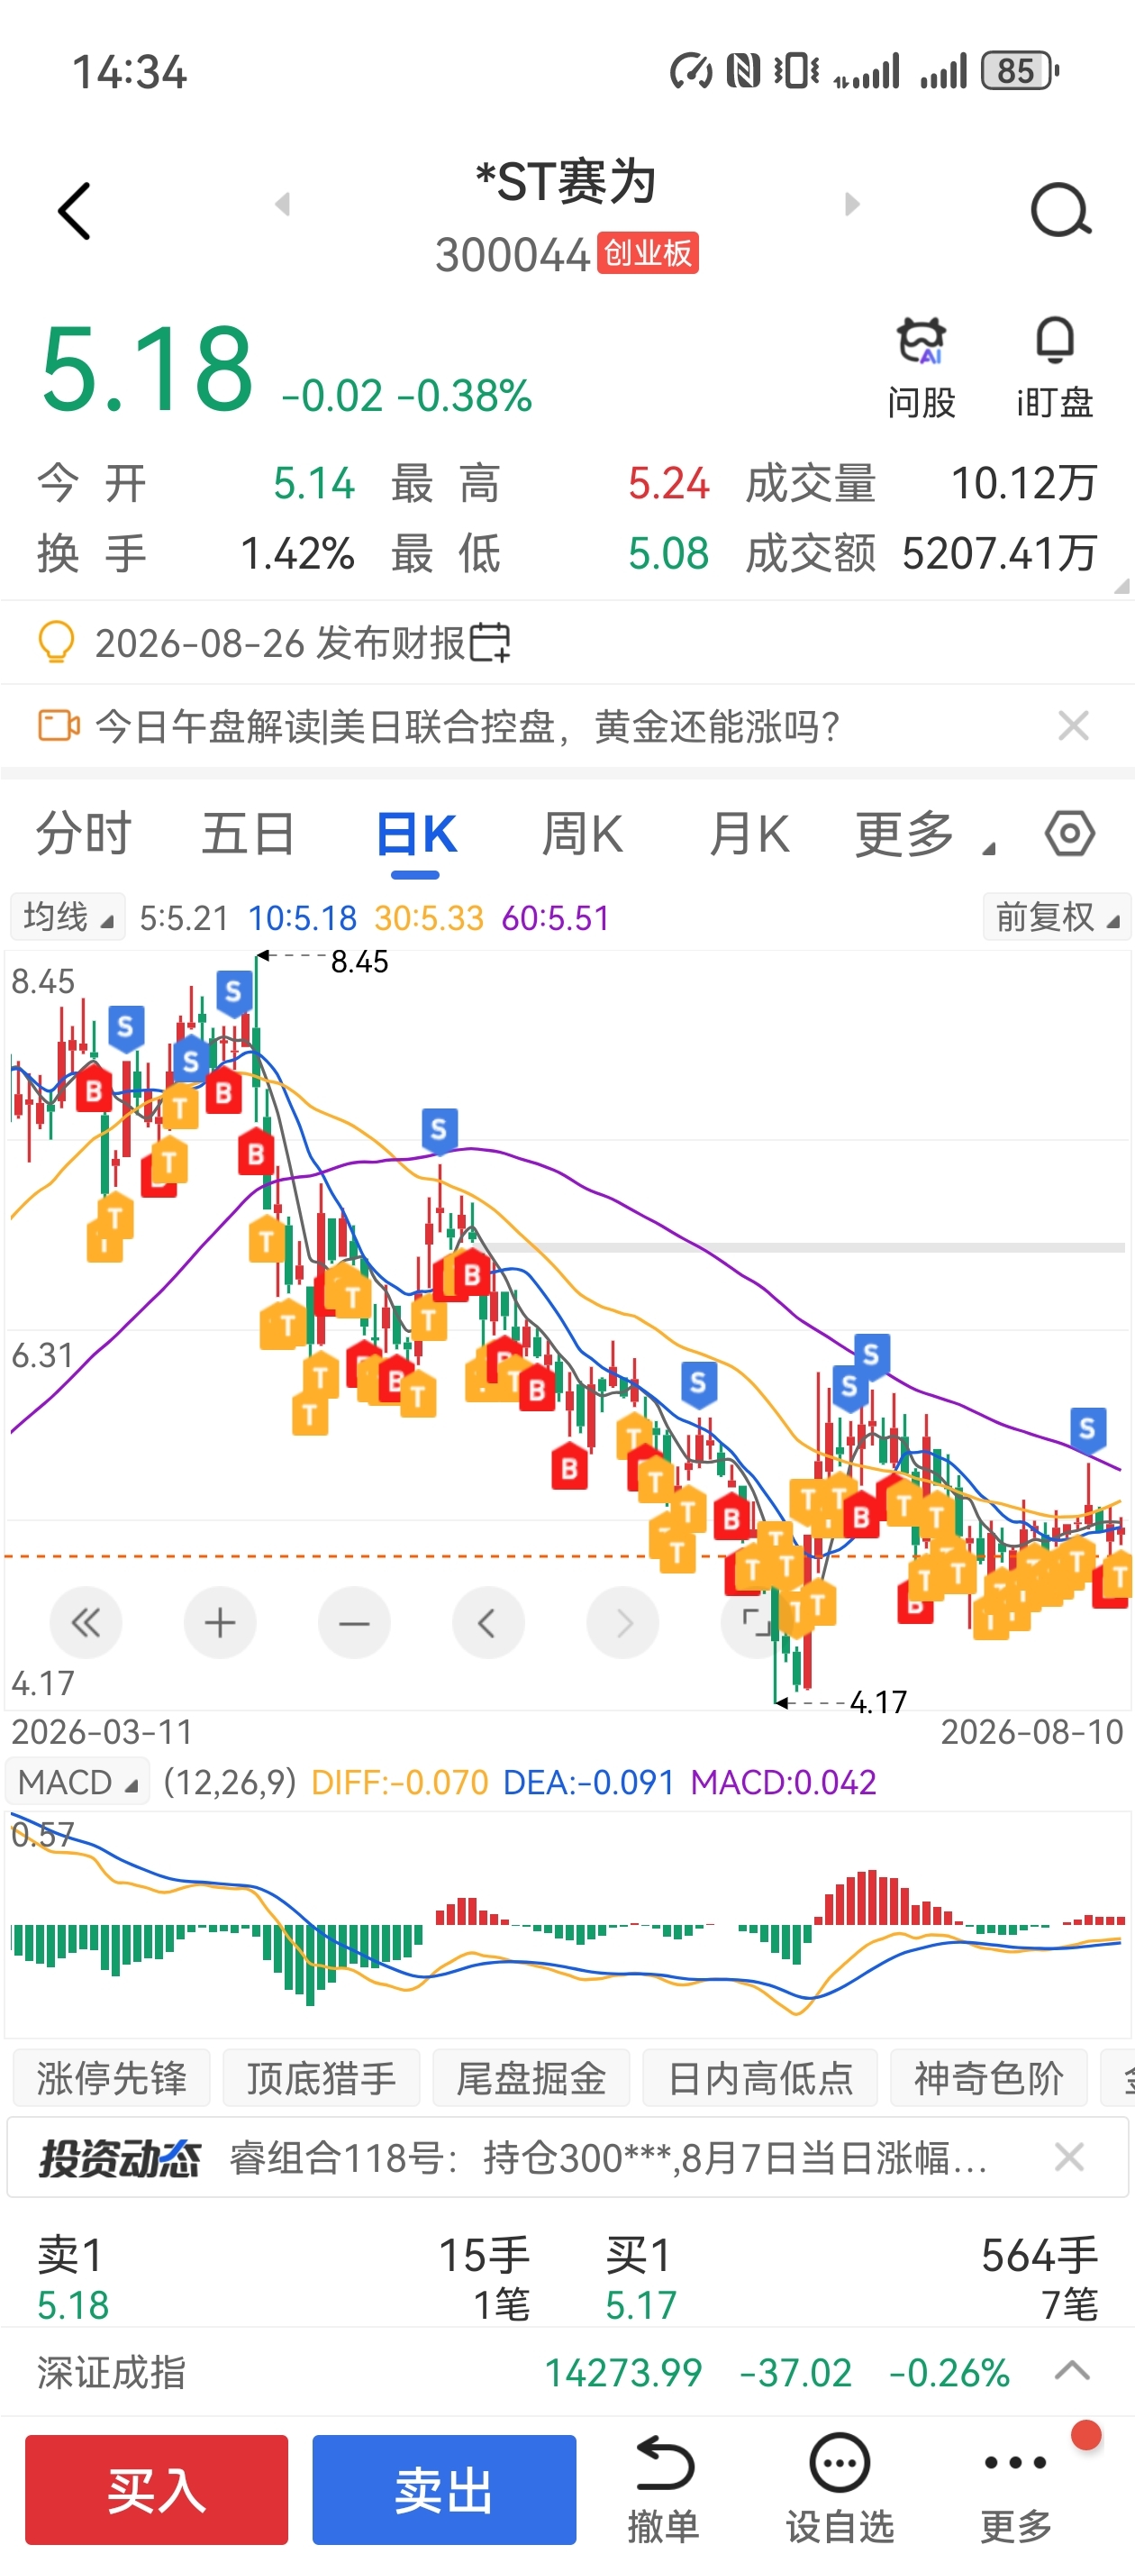Image resolution: width=1135 pixels, height=2563 pixels.
Task: Open the 睿组合118号 investment update
Action: click(609, 2158)
